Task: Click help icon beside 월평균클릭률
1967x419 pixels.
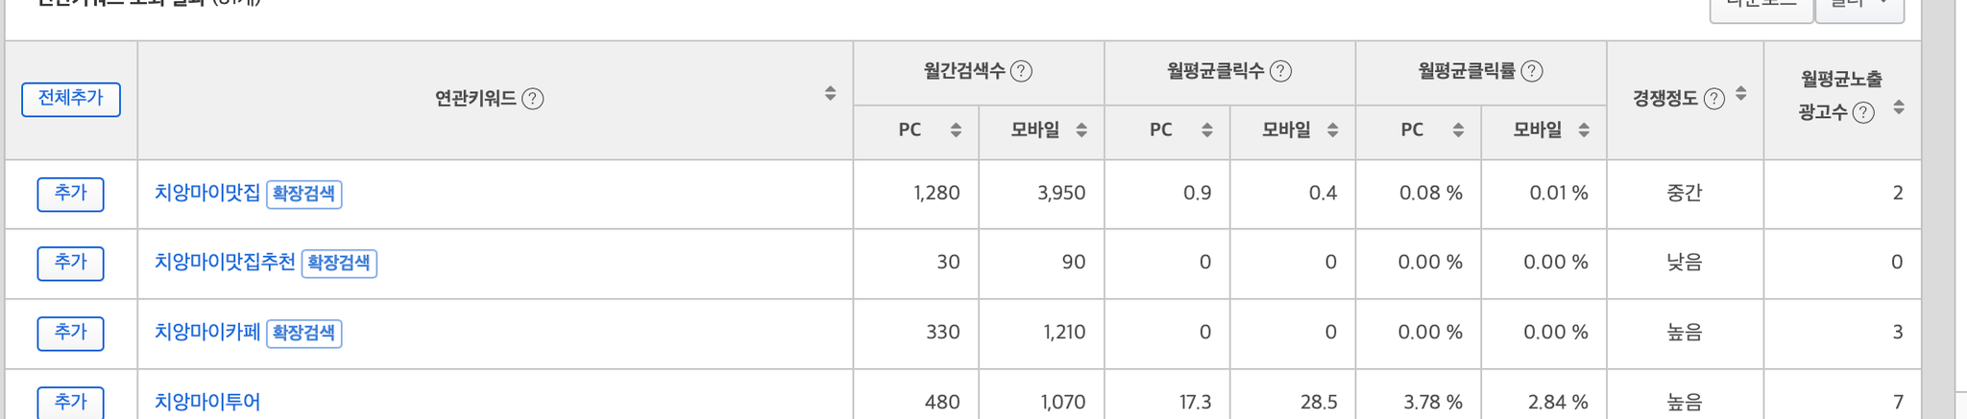Action: pos(1533,71)
